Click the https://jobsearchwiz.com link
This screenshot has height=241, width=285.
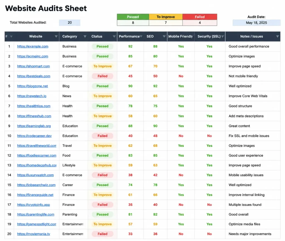click(36, 185)
